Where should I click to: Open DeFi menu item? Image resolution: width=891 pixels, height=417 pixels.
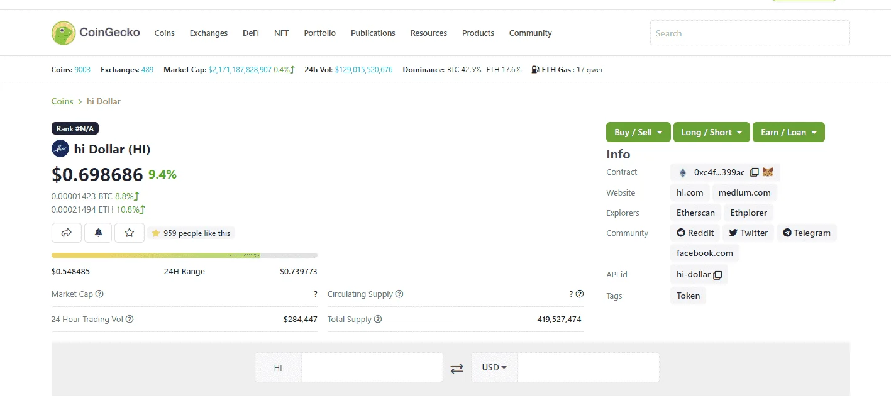pos(251,33)
